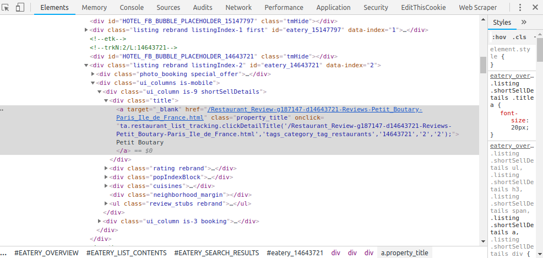
Task: Open the Network tab
Action: click(238, 8)
